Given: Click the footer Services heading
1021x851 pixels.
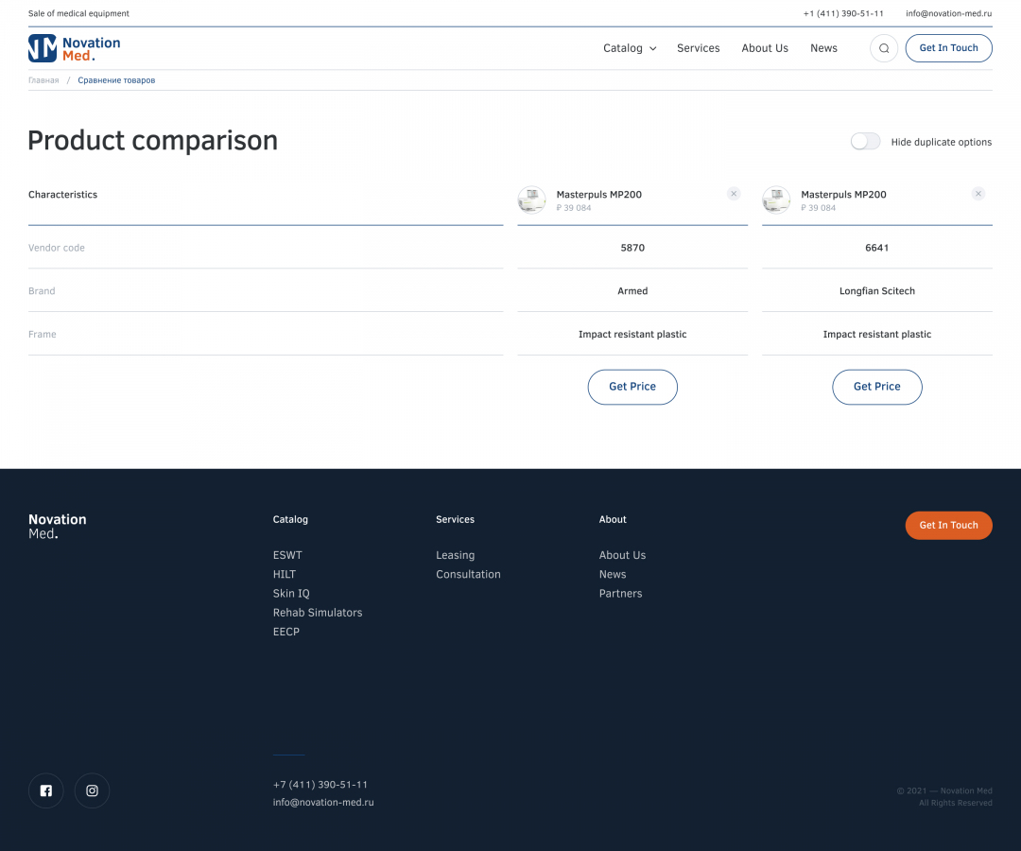Looking at the screenshot, I should tap(455, 520).
